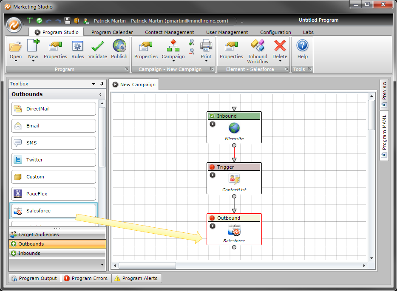Screen dimensions: 397x291
Task: Switch to the Program Calendar tab
Action: click(x=112, y=32)
